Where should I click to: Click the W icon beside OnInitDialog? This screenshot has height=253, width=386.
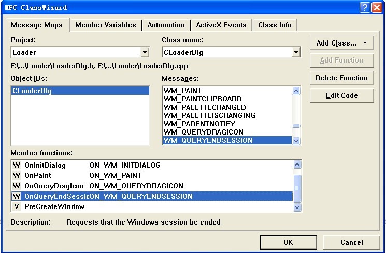point(17,165)
